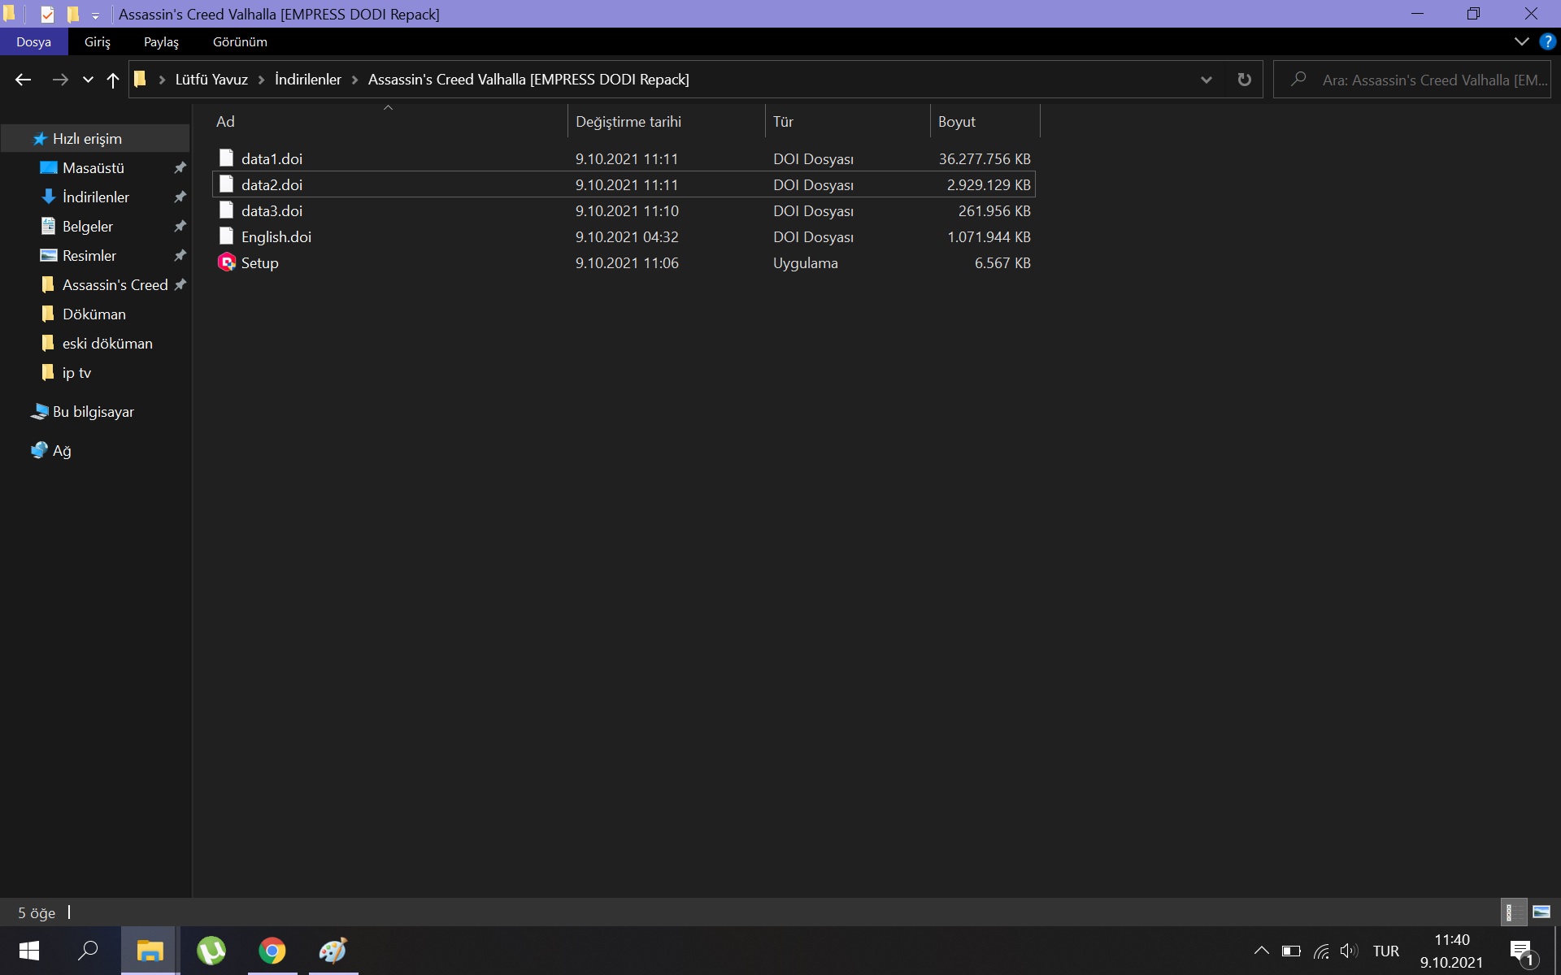
Task: Switch to details view layout
Action: 1512,912
